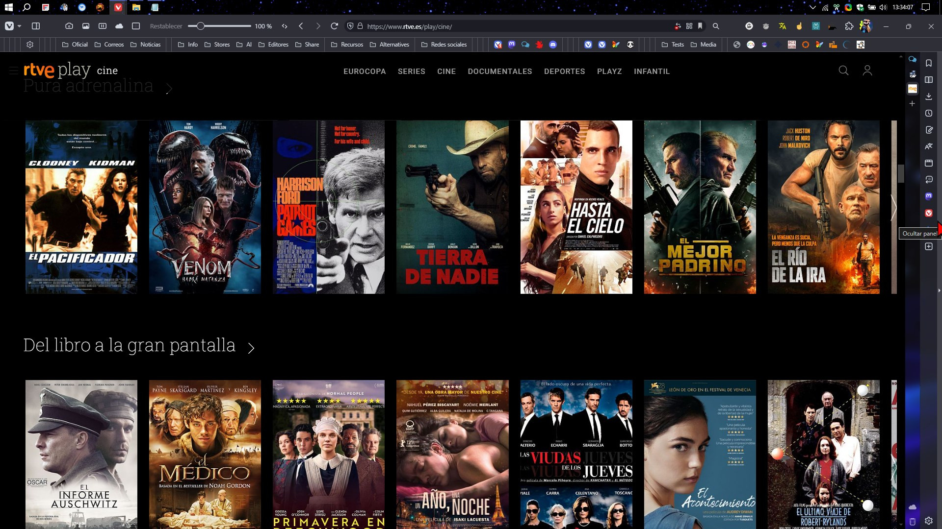Go back with the left arrow
The width and height of the screenshot is (942, 529).
click(x=301, y=26)
